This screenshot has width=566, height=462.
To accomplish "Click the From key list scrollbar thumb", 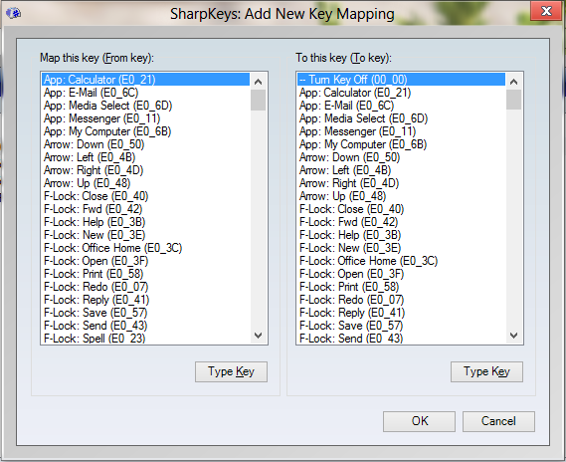I will [x=258, y=100].
